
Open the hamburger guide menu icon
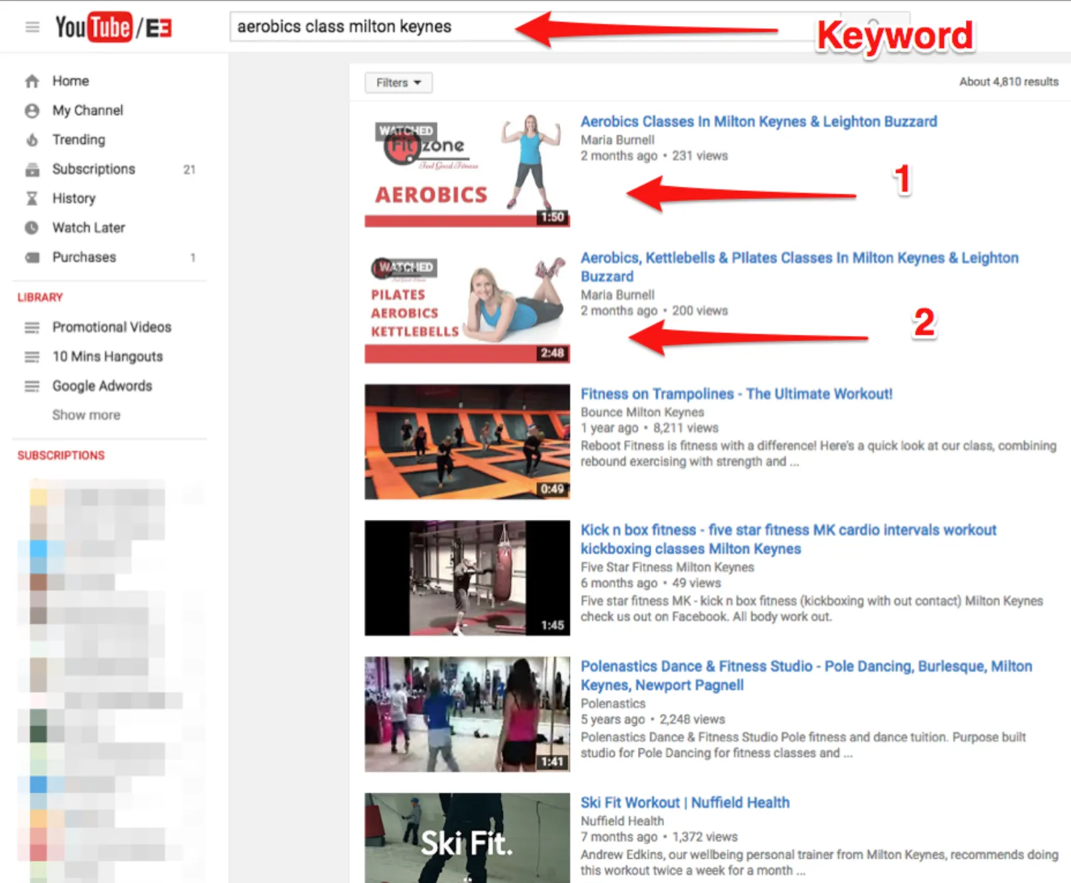[32, 27]
